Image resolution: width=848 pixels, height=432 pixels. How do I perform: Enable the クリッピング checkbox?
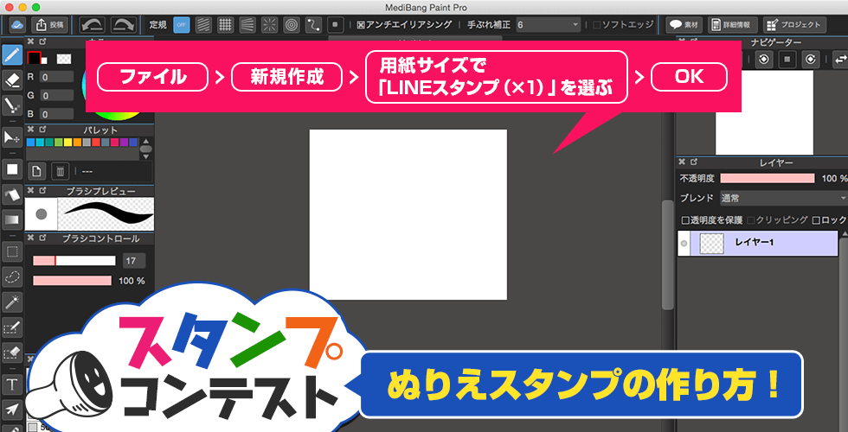751,220
